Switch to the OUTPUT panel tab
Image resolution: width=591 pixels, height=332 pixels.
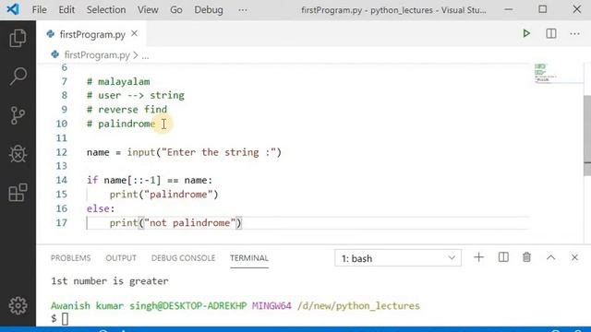pos(121,258)
